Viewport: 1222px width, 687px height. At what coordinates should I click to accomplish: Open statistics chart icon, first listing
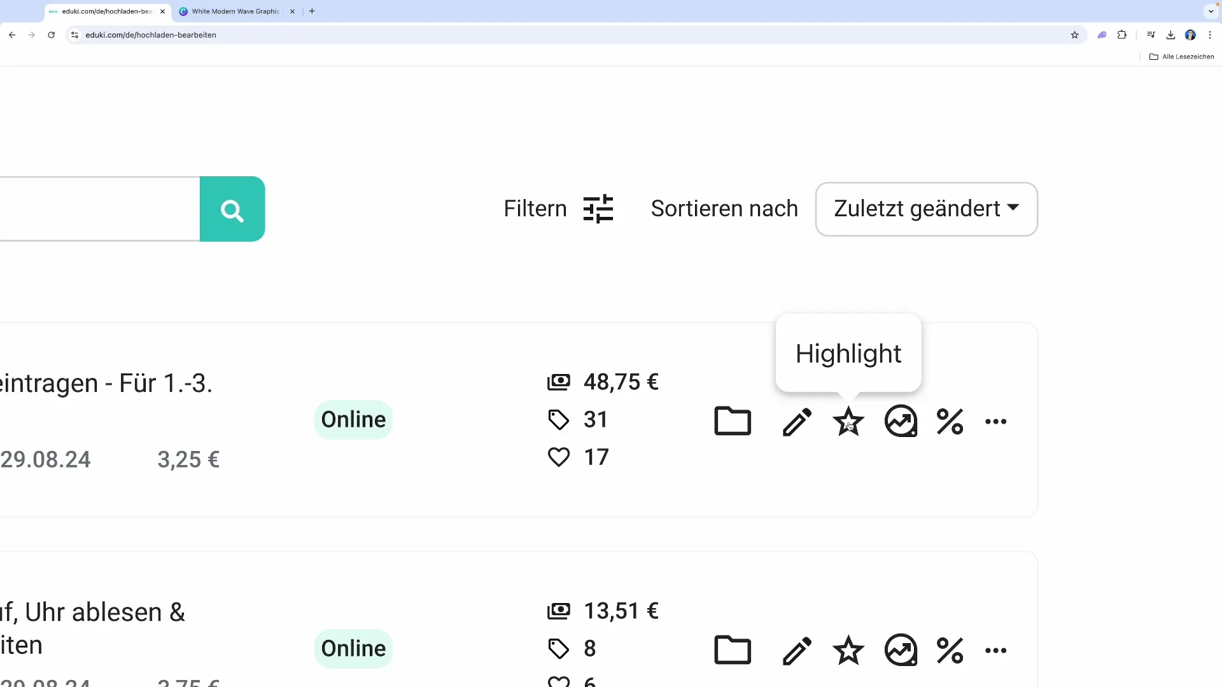click(x=901, y=421)
